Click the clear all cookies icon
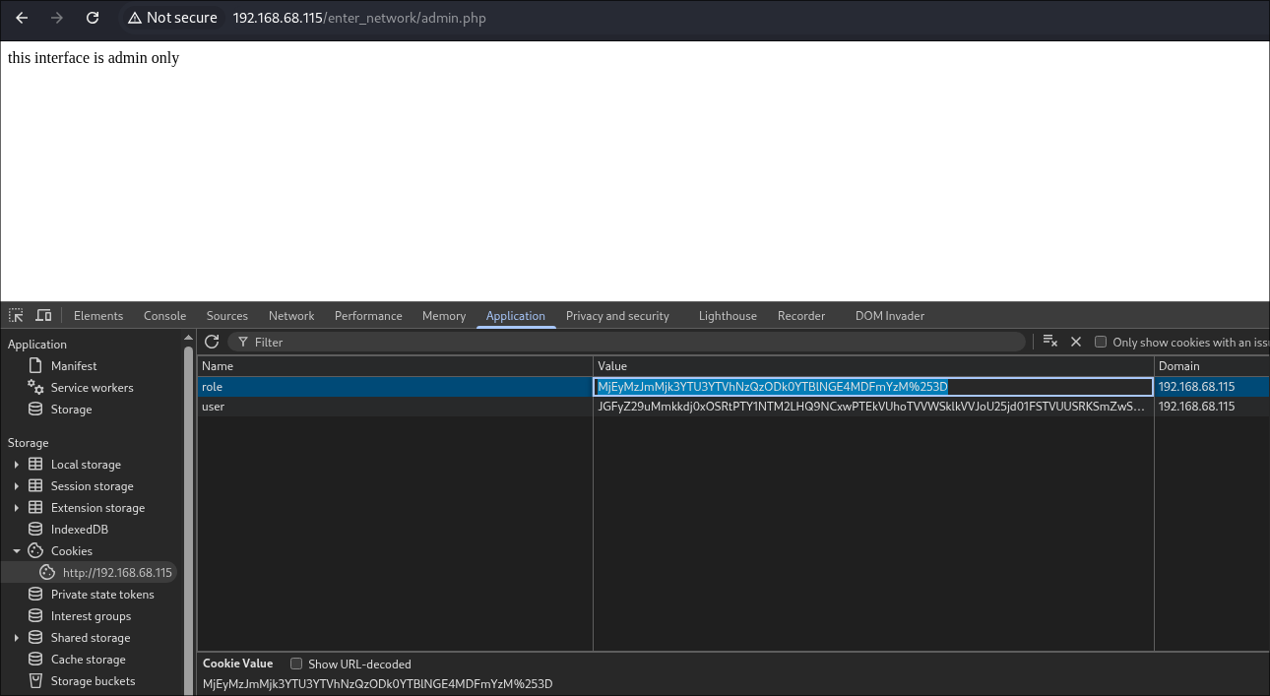This screenshot has width=1270, height=696. coord(1049,342)
